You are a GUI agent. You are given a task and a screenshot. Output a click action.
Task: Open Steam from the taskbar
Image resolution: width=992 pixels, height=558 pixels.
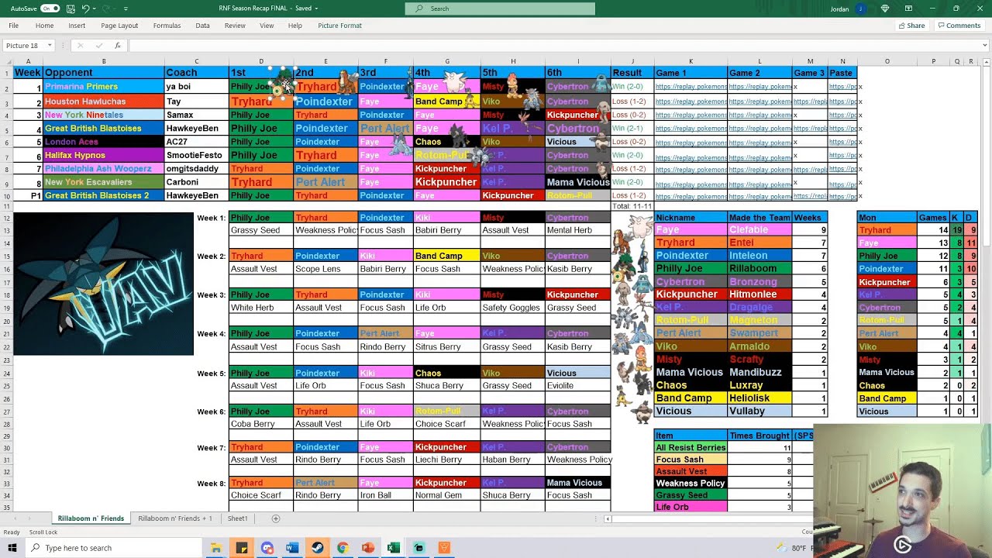point(317,548)
